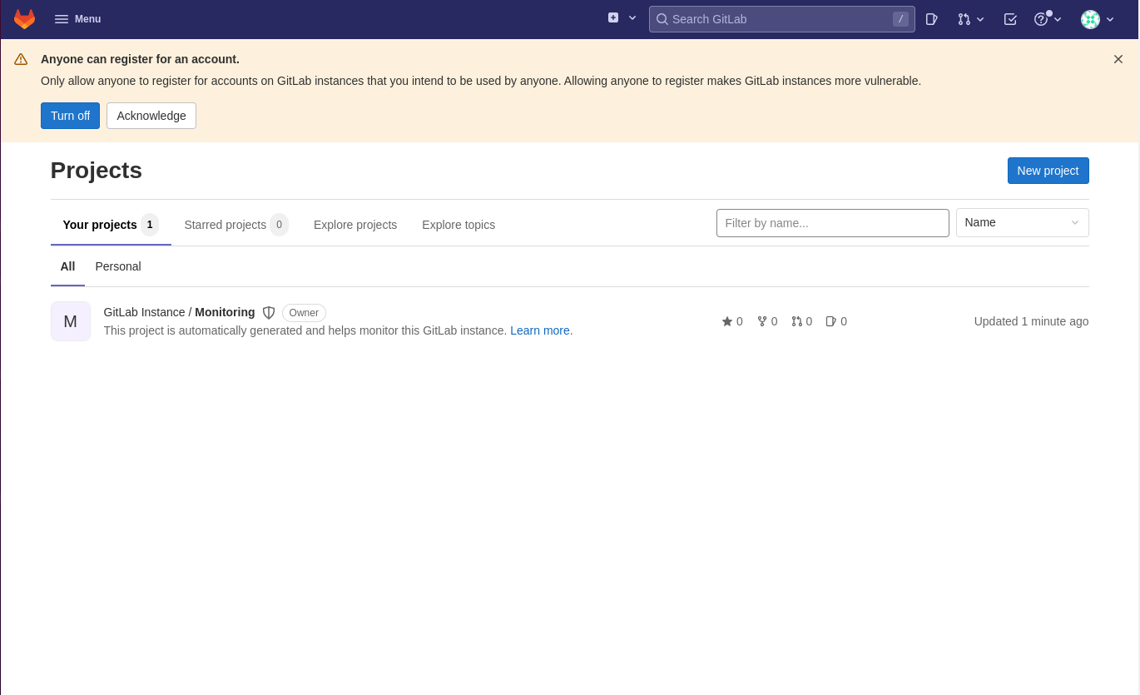This screenshot has height=695, width=1140.
Task: Click the Owner role badge
Action: (304, 313)
